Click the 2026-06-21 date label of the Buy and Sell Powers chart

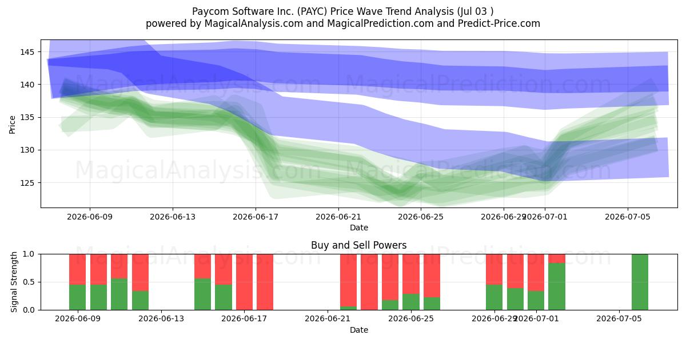point(328,319)
